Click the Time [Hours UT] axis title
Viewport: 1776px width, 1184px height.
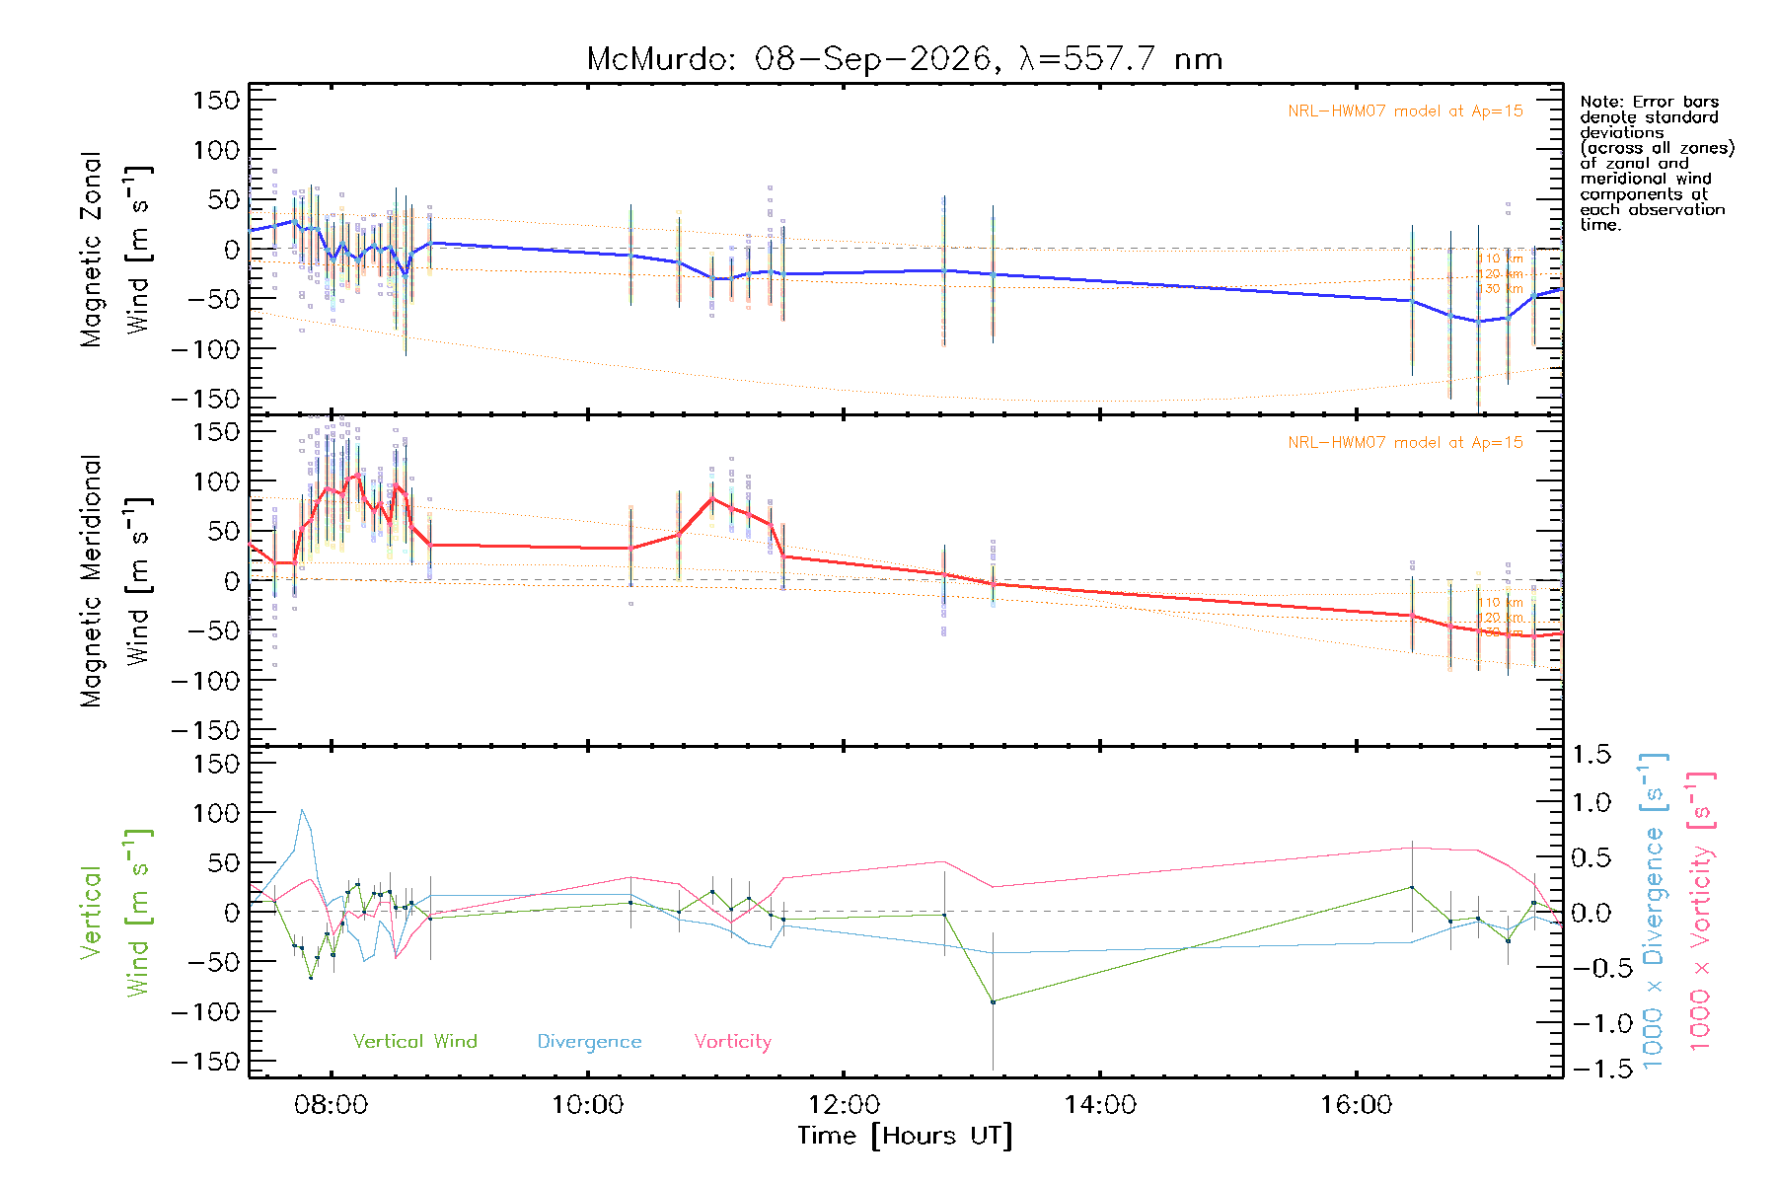point(905,1136)
